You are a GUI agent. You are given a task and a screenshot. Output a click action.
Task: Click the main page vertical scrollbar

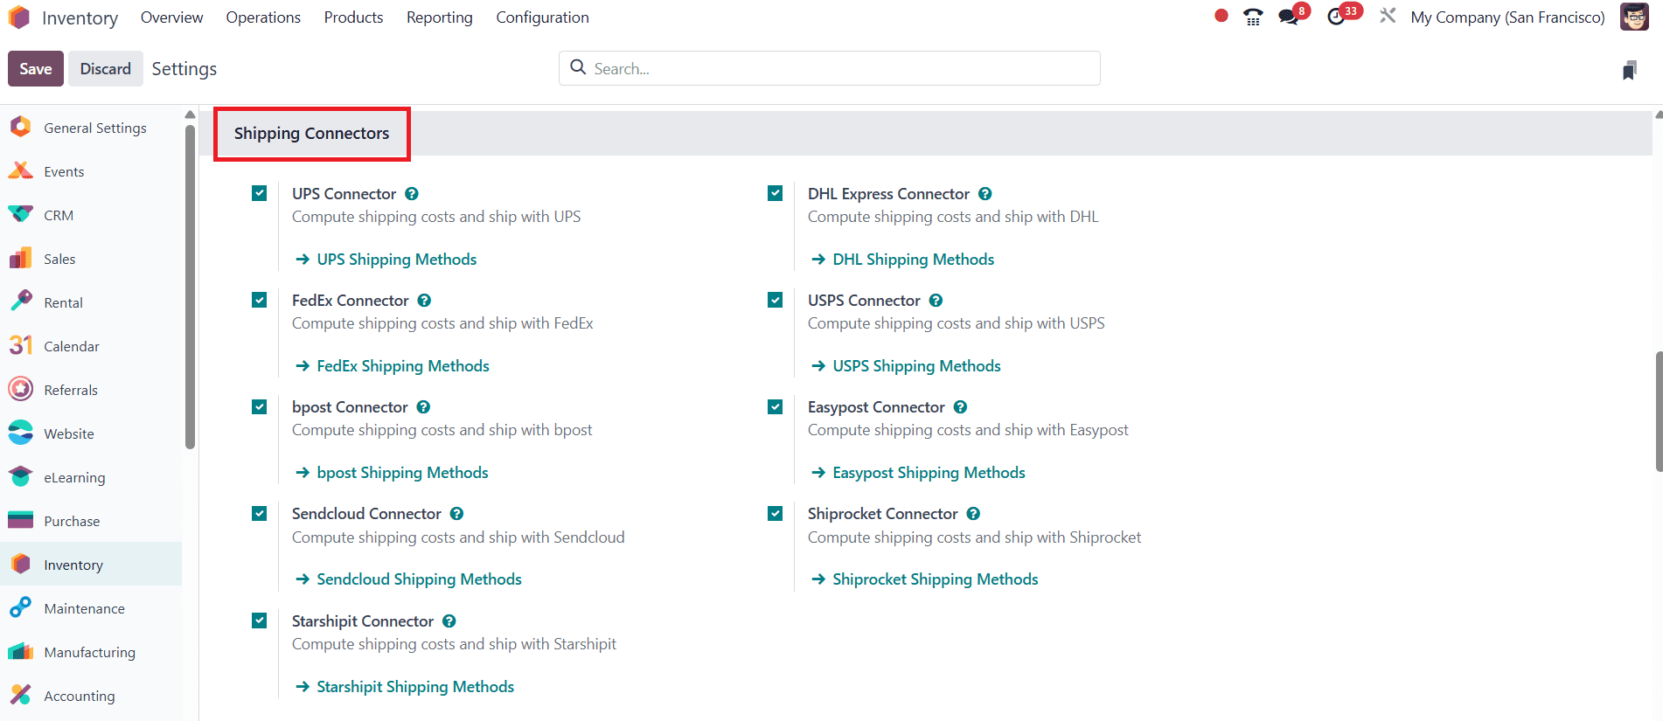tap(1659, 411)
